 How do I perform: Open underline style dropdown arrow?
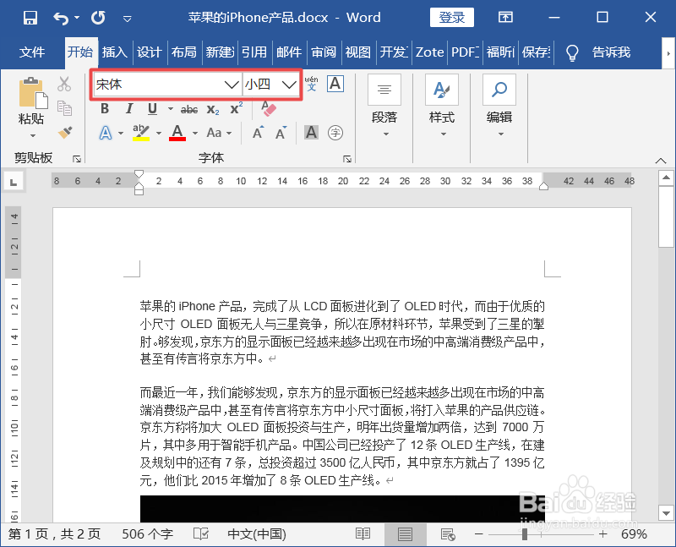(x=171, y=109)
